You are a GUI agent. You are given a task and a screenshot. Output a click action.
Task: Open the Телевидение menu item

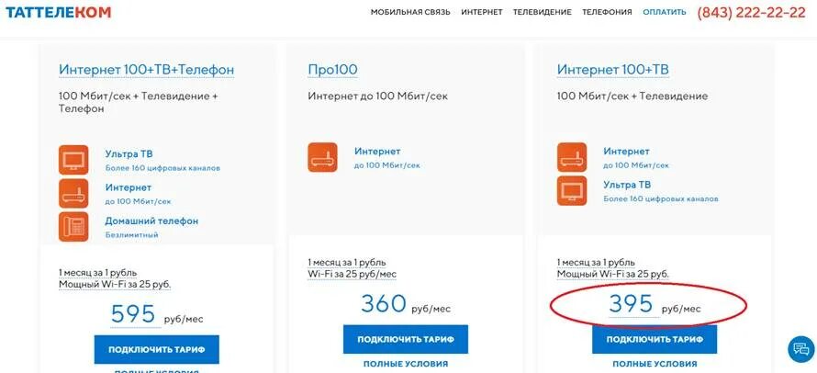pyautogui.click(x=542, y=12)
